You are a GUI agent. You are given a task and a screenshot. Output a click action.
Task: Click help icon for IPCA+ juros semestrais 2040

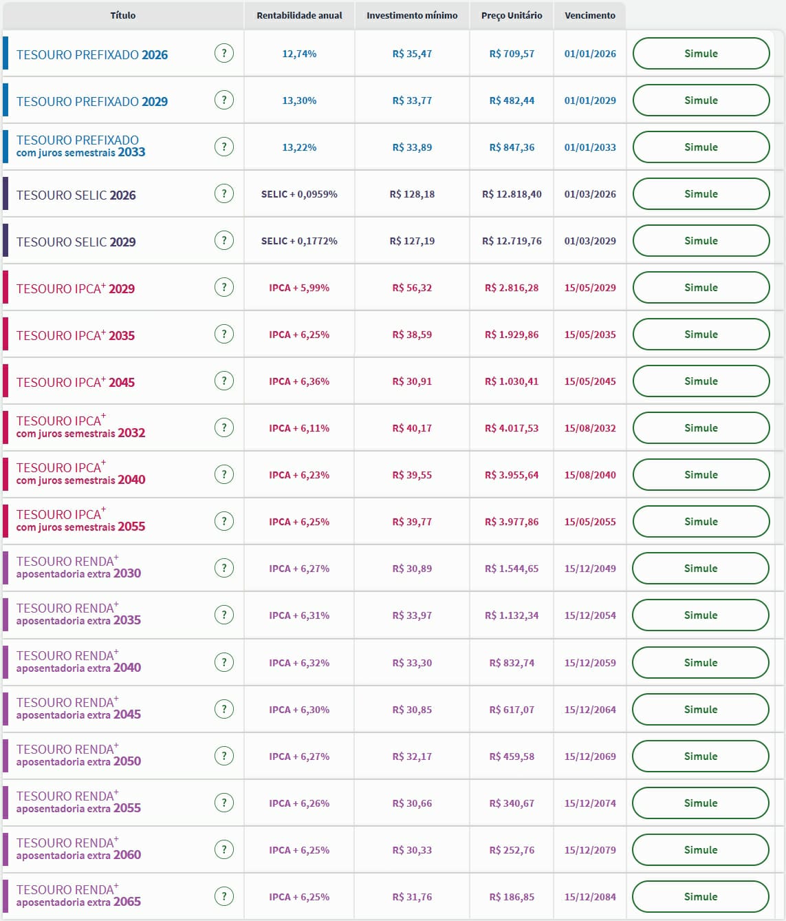(x=224, y=474)
